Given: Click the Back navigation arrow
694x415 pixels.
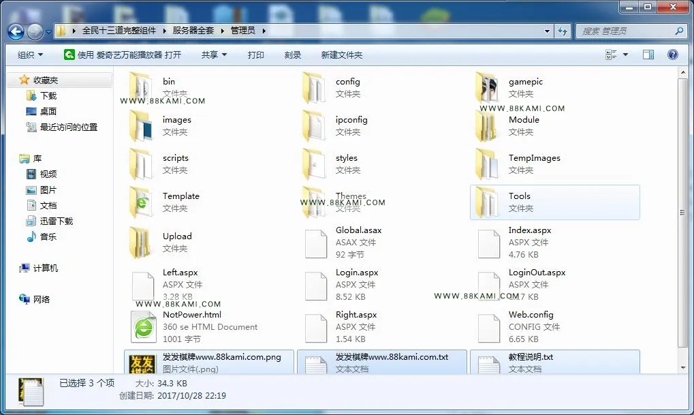Looking at the screenshot, I should pos(16,31).
